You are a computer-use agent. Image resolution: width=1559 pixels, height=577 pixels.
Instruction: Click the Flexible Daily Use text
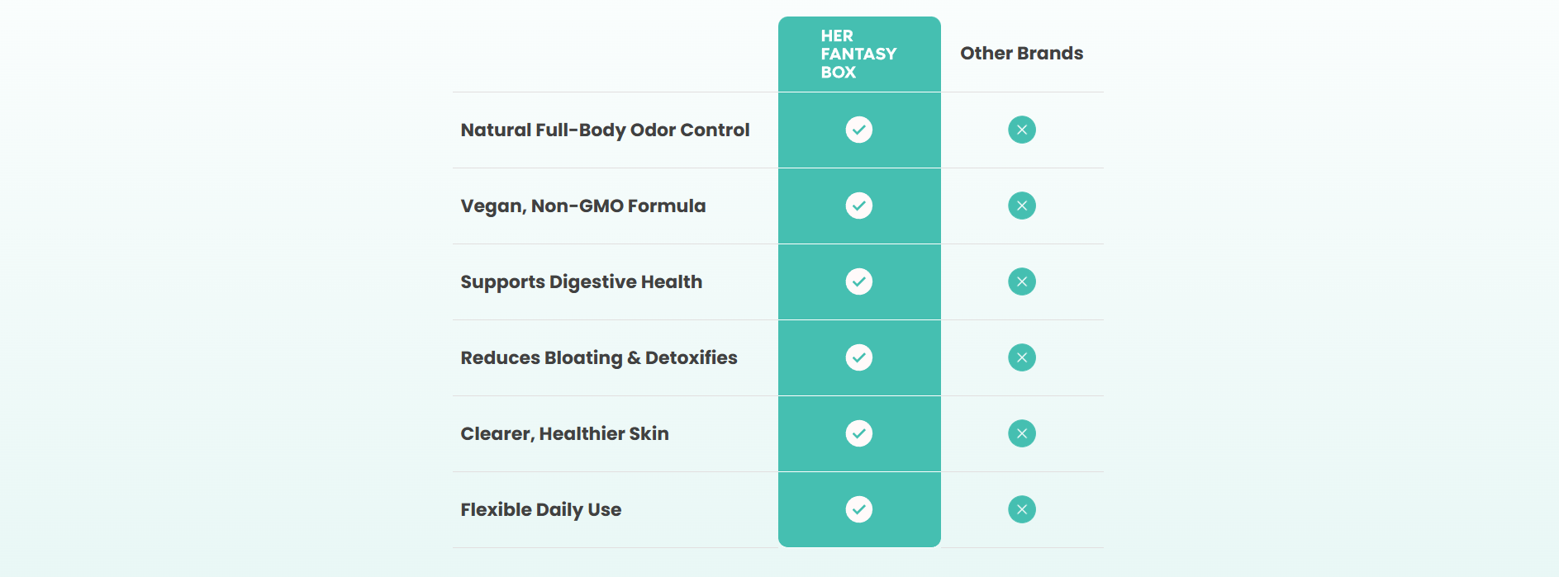(x=540, y=510)
